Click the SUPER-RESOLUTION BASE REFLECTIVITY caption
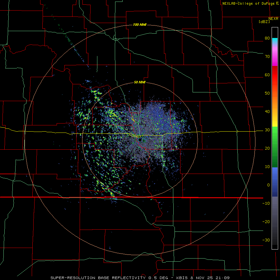Screen dimensions: 280x280 pyautogui.click(x=98, y=278)
